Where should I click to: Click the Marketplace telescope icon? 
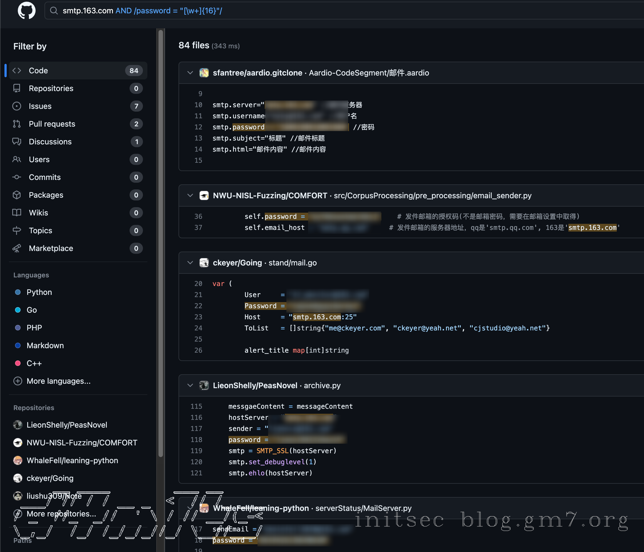[17, 248]
